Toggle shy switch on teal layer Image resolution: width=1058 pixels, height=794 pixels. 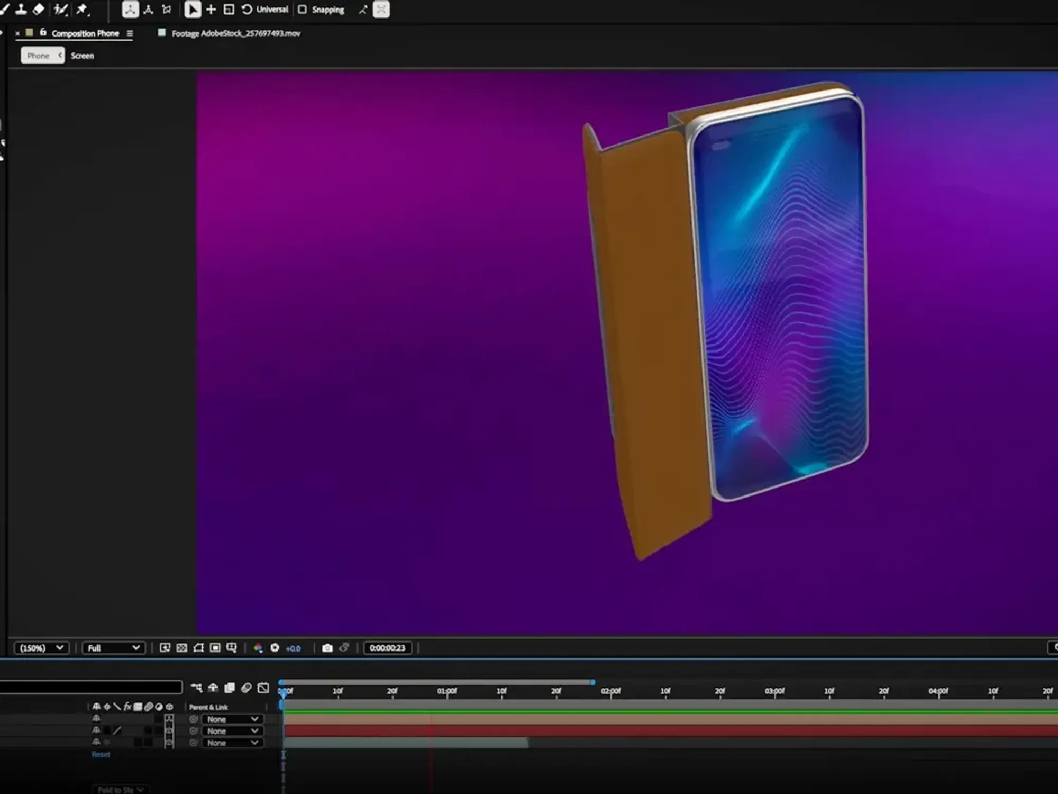[96, 742]
